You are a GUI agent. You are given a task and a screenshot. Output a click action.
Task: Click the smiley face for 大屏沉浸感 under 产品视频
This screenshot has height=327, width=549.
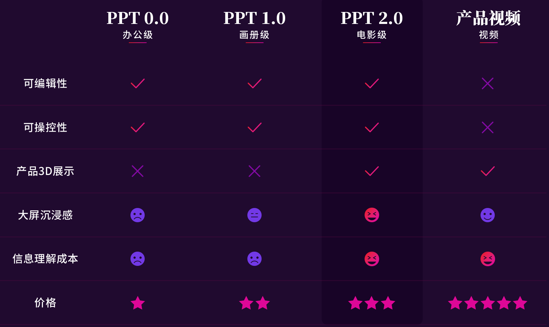point(488,215)
